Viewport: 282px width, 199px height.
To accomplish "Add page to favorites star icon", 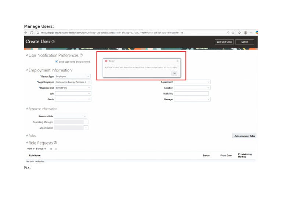I will tap(233, 33).
